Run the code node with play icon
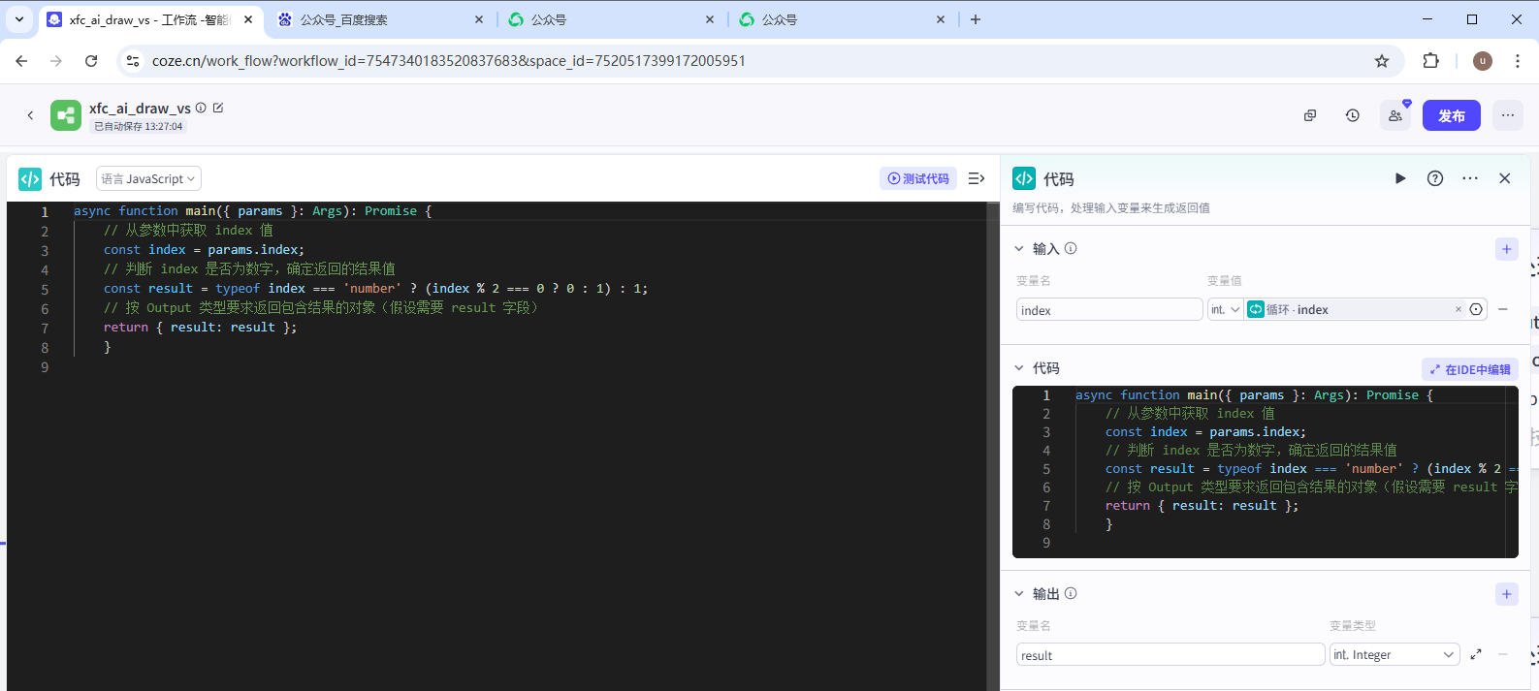Image resolution: width=1539 pixels, height=691 pixels. (1400, 178)
